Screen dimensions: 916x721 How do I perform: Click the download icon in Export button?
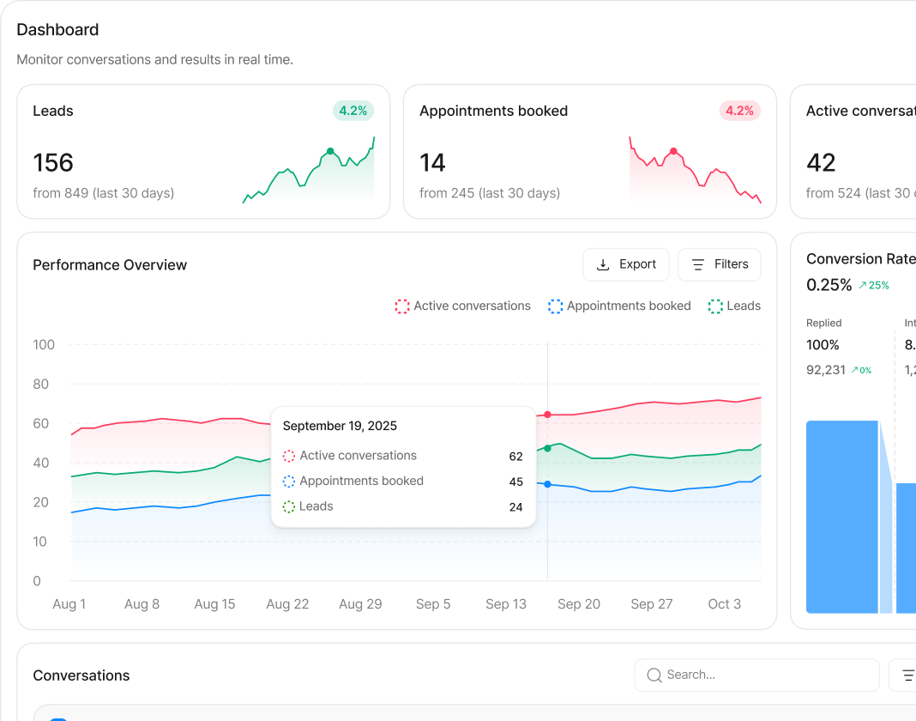603,265
